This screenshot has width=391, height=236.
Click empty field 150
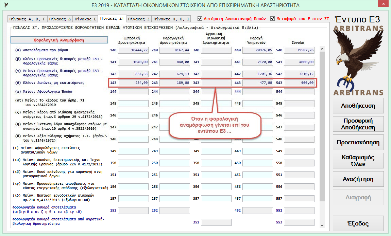tap(133, 163)
